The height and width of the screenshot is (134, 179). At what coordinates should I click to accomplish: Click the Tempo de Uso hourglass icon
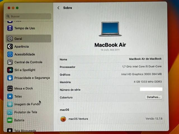pyautogui.click(x=10, y=28)
